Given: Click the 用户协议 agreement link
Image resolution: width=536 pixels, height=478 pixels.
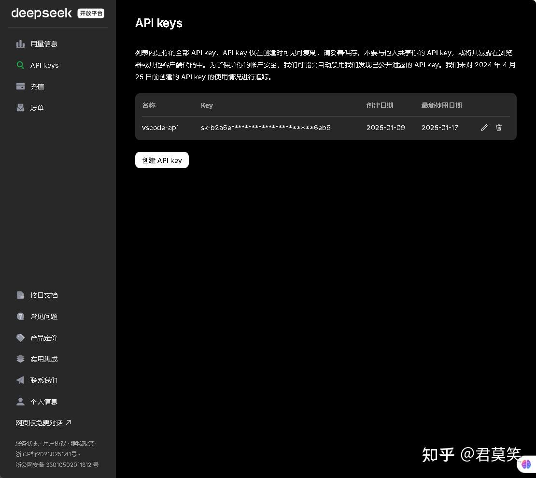Looking at the screenshot, I should tap(55, 443).
